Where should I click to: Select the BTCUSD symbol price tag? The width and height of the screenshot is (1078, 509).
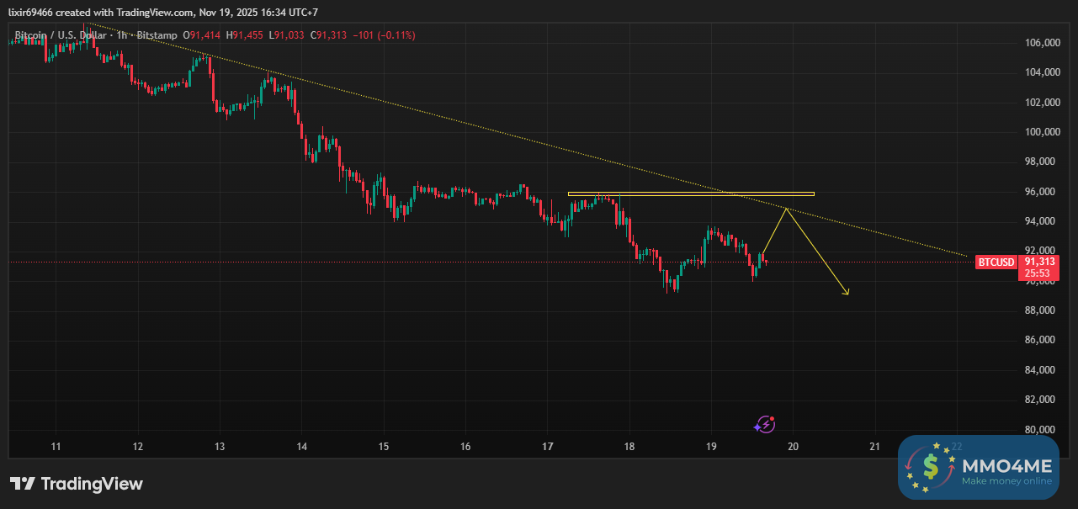click(996, 262)
